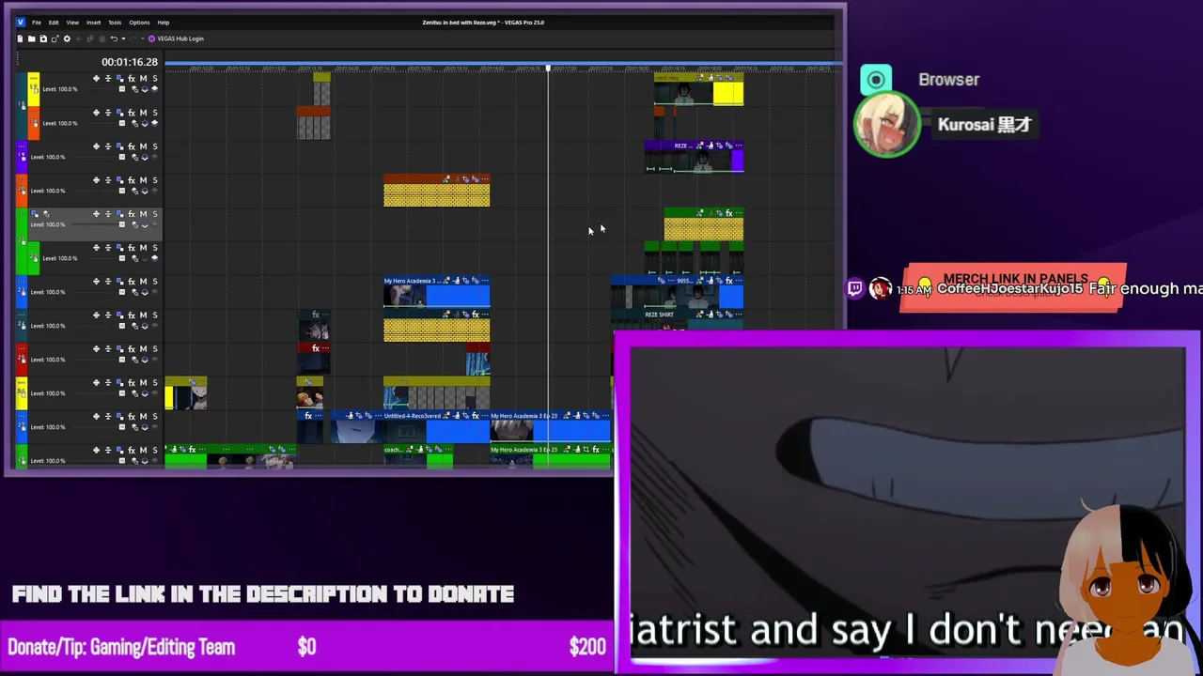Mute bottom green track 28
1203x676 pixels.
pyautogui.click(x=143, y=451)
